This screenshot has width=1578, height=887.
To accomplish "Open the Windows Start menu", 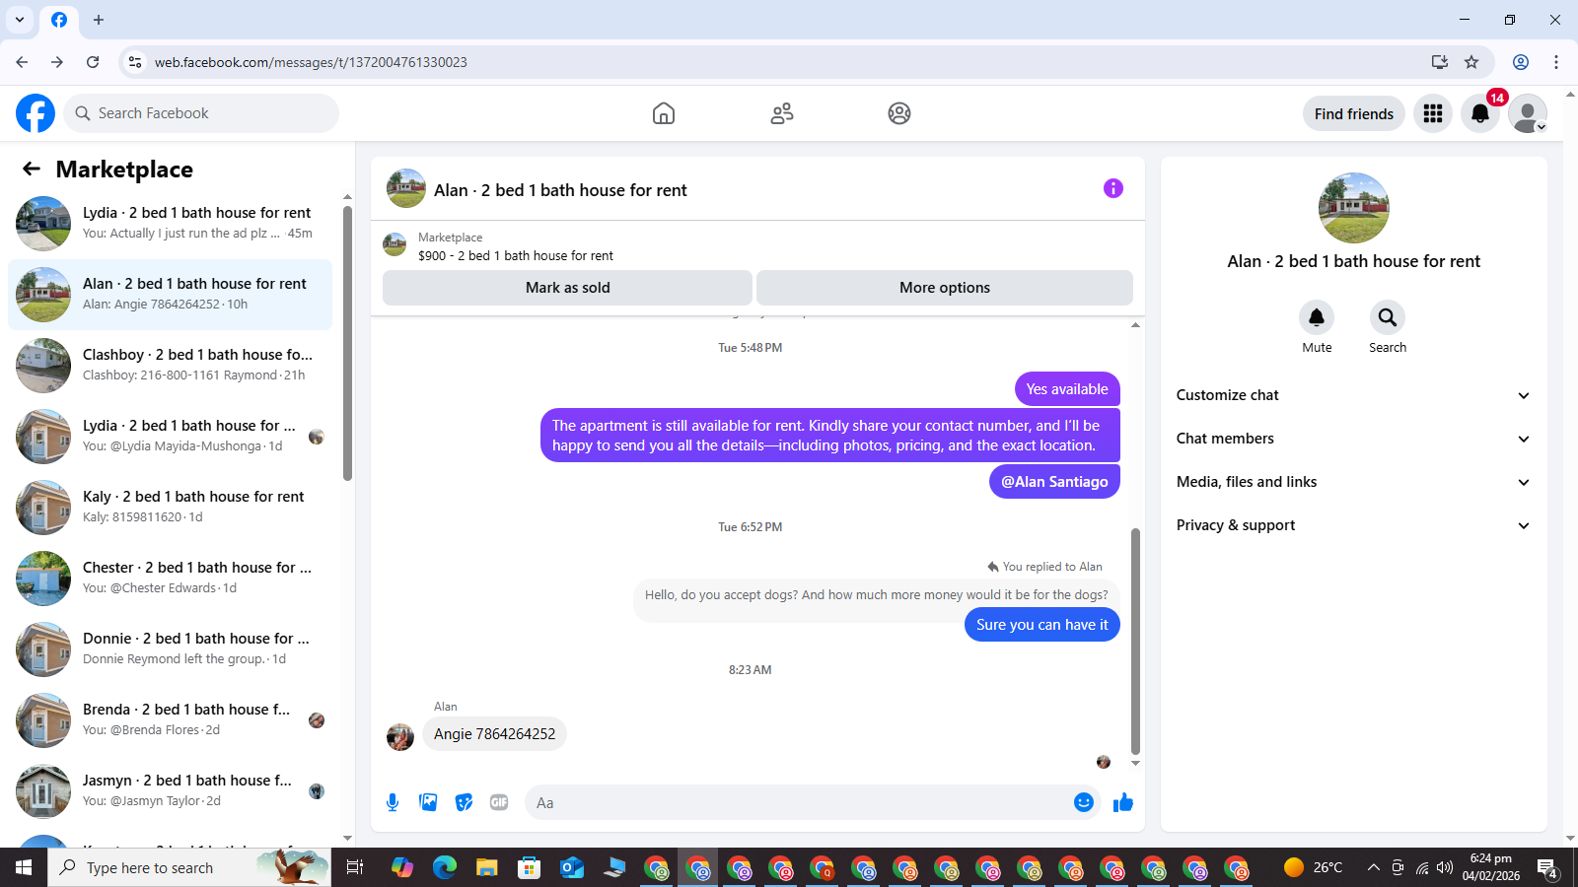I will [24, 867].
